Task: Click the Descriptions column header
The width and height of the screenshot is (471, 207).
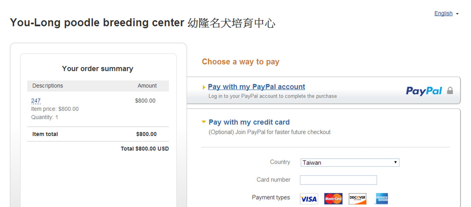Action: coord(48,86)
